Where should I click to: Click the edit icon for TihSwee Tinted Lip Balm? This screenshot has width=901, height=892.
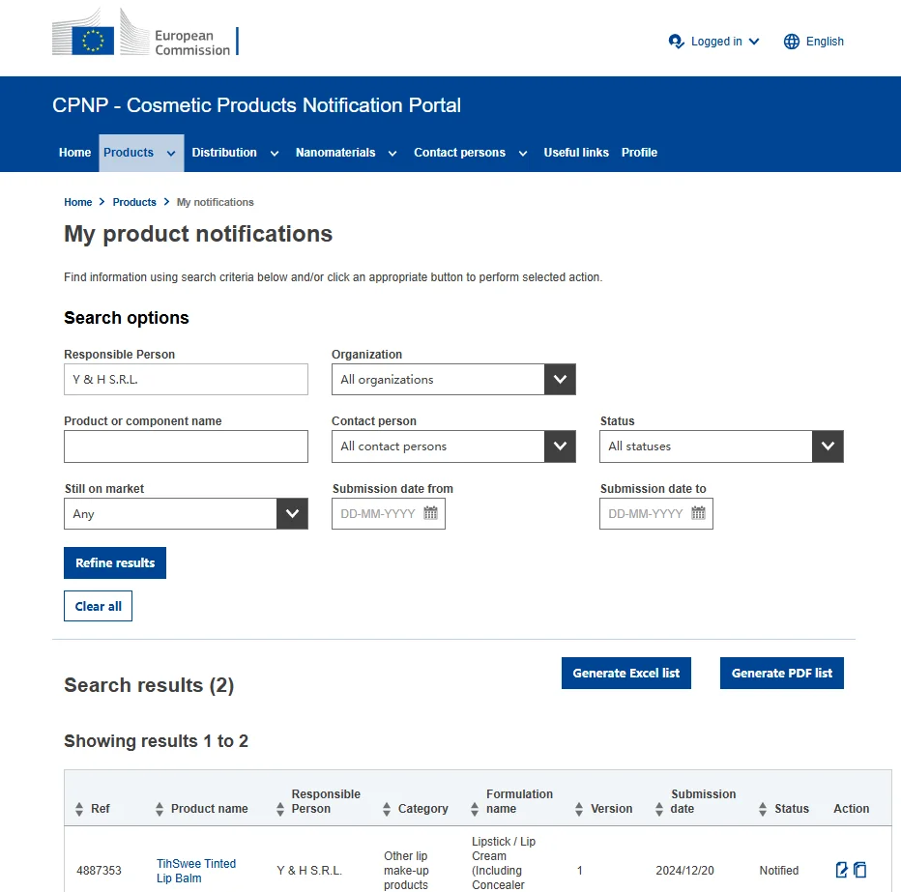842,870
